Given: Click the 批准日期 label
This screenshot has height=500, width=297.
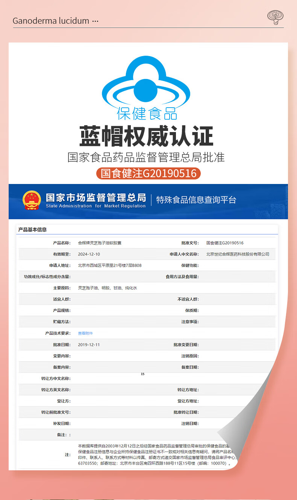Looking at the screenshot, I should point(62,345).
